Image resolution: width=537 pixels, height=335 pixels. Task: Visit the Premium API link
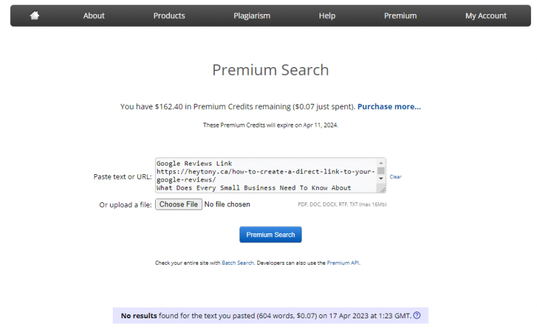tap(343, 263)
